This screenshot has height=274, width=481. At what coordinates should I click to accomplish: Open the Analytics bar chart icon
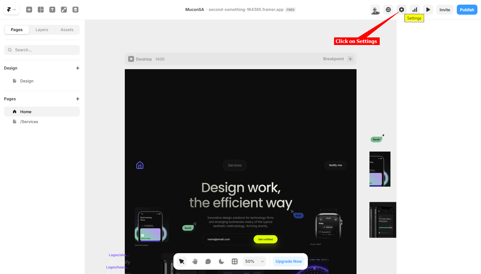tap(415, 10)
